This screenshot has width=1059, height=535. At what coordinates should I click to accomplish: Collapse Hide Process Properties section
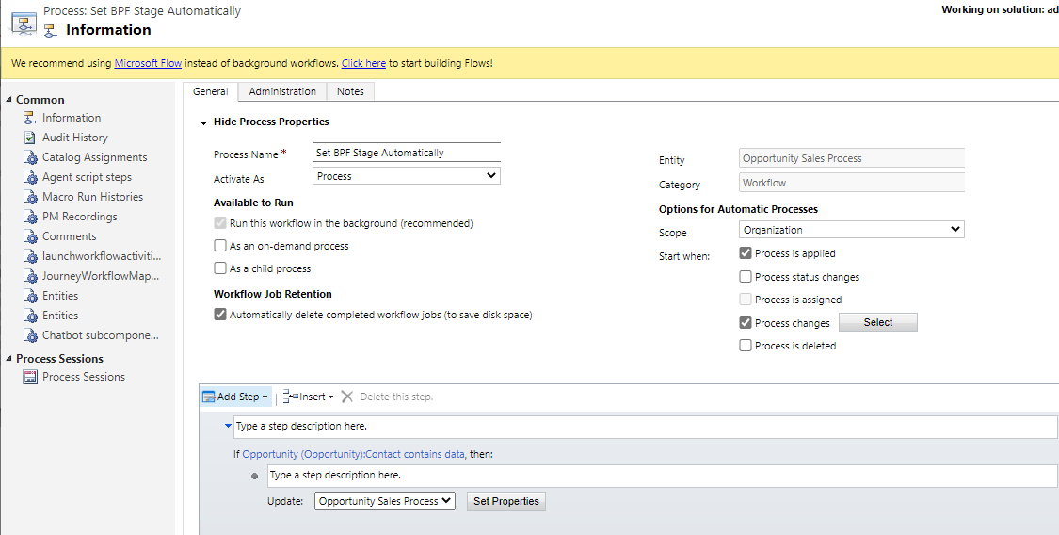coord(203,123)
